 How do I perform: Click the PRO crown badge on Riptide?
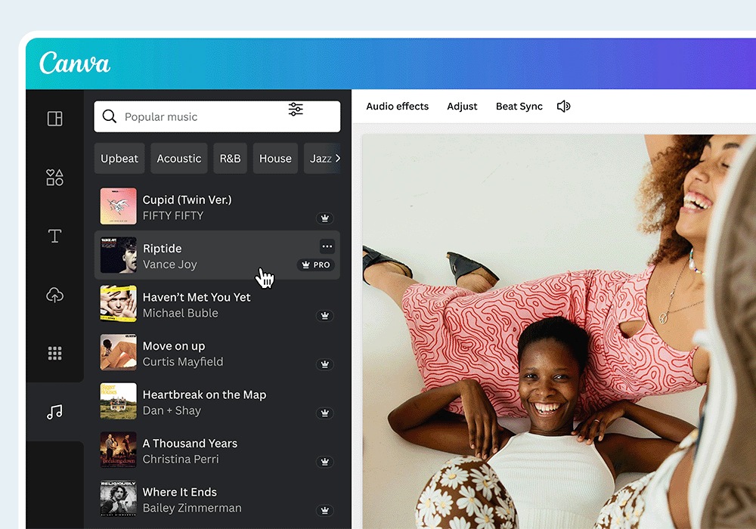[316, 264]
